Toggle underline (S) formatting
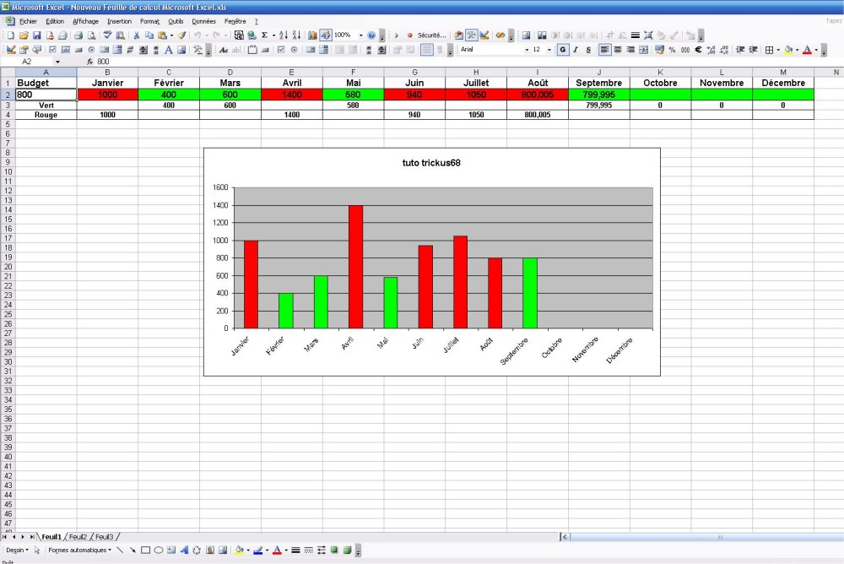Screen dimensions: 844x564 tap(588, 50)
